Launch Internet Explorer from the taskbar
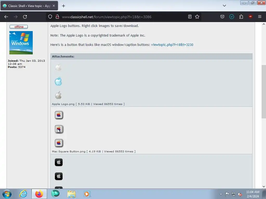 point(23,194)
